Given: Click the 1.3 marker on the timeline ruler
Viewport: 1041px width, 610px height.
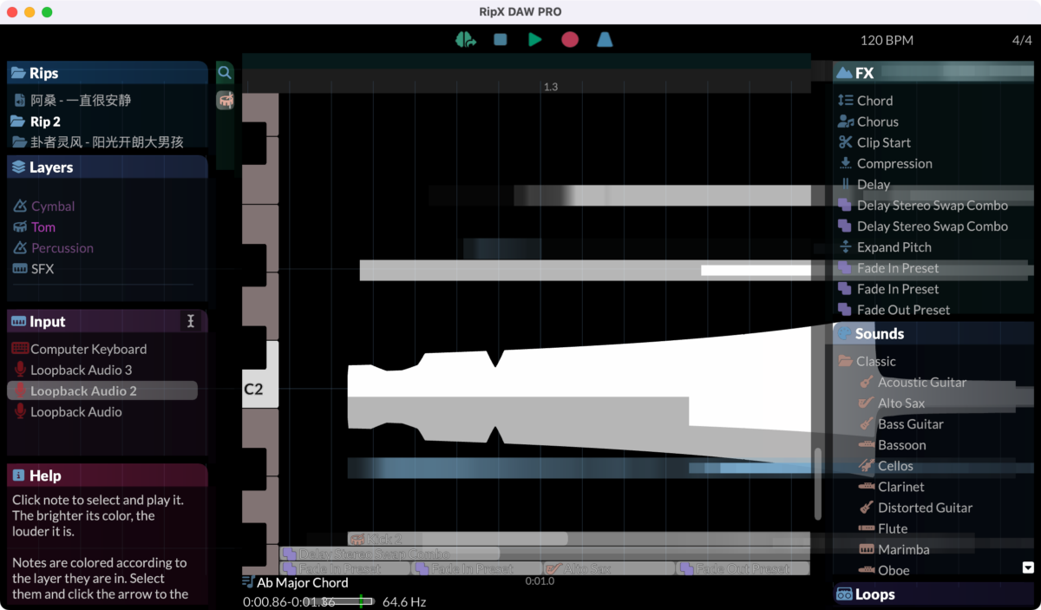Looking at the screenshot, I should pyautogui.click(x=551, y=87).
